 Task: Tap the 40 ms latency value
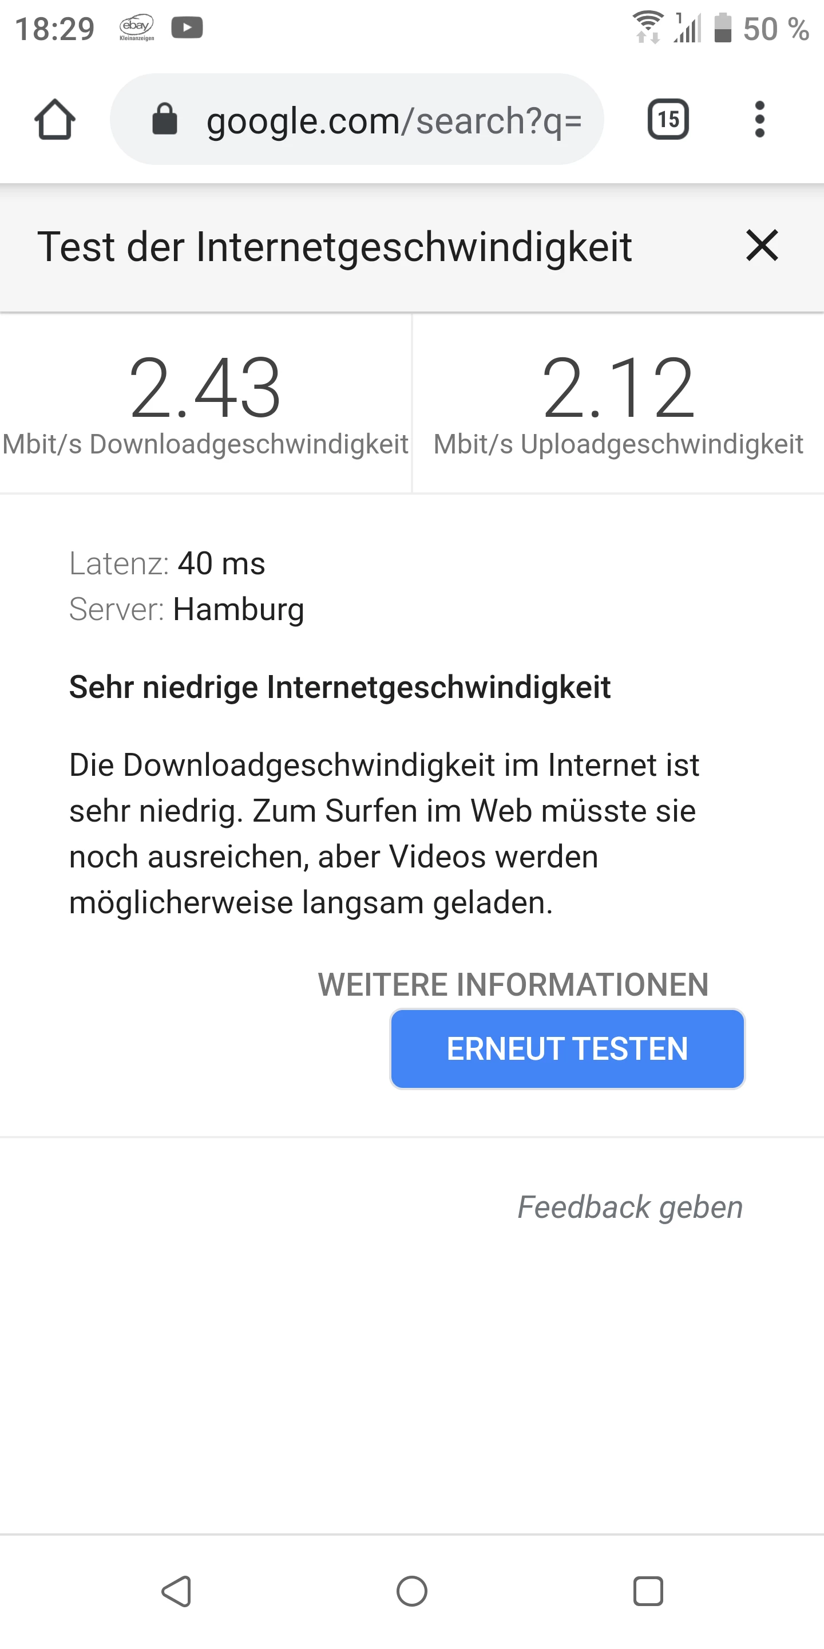(x=221, y=564)
